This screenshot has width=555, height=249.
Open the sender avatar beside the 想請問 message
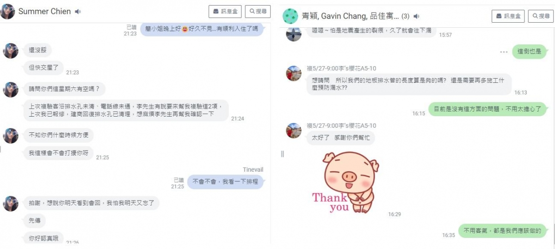294,73
